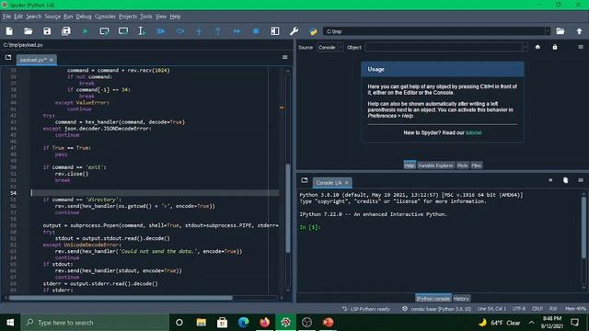
Task: Open the Projects menu
Action: point(128,17)
